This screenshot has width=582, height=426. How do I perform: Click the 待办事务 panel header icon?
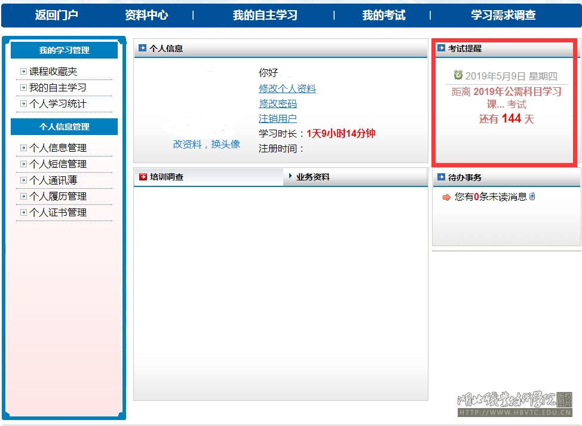click(x=441, y=177)
